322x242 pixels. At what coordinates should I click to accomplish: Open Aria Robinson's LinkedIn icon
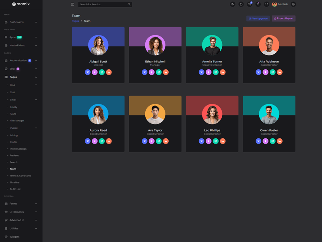(x=280, y=72)
